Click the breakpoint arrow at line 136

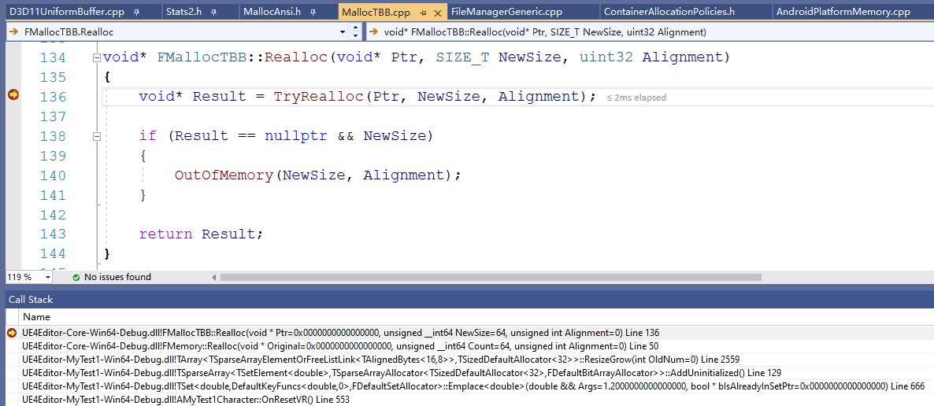point(13,95)
